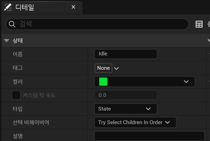Enable the 커스텀 틱 속도 checkbox
Image resolution: width=210 pixels, height=141 pixels.
pyautogui.click(x=16, y=95)
